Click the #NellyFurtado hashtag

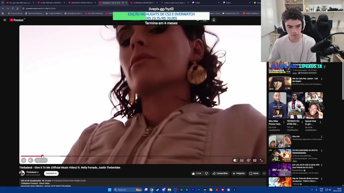tap(80, 181)
